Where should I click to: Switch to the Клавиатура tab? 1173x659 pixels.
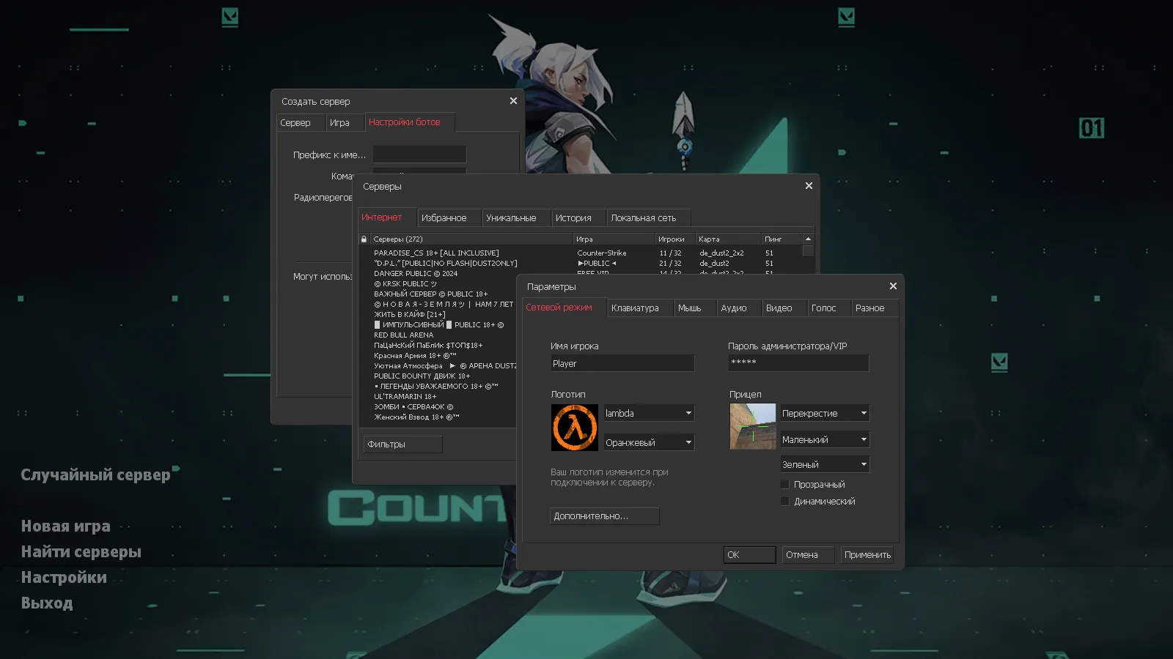[x=639, y=308]
